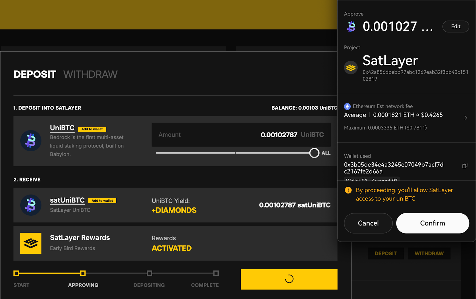Click the background DEPOSIT button under popup
This screenshot has width=476, height=299.
tap(386, 253)
